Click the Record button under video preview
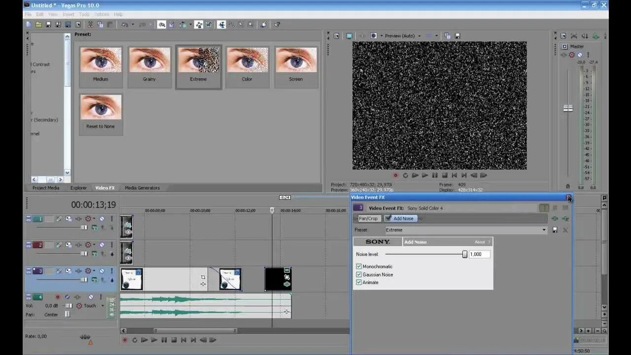 (395, 175)
